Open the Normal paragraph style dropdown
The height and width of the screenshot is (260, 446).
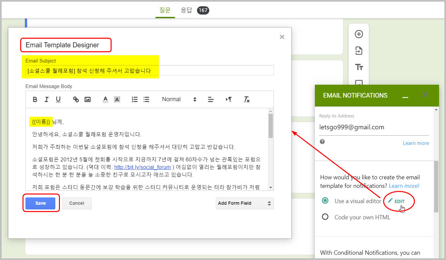(171, 99)
